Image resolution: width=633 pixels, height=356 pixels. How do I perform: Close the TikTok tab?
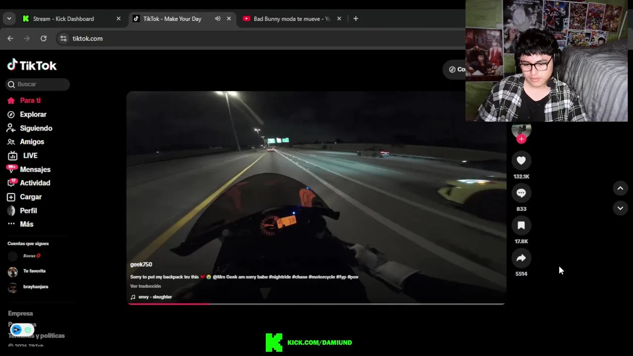(228, 19)
